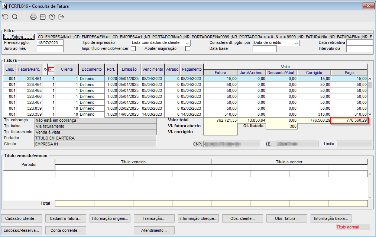Expand the Tipo de impressão dropdown
This screenshot has width=376, height=237.
(x=187, y=43)
